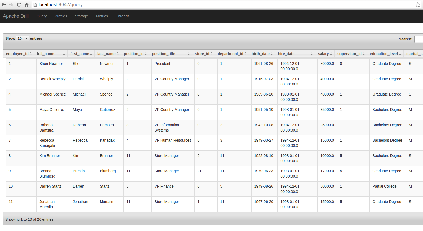Screen dimensions: 423x231
Task: Select the Maya Gutierrez full name cell
Action: click(53, 112)
